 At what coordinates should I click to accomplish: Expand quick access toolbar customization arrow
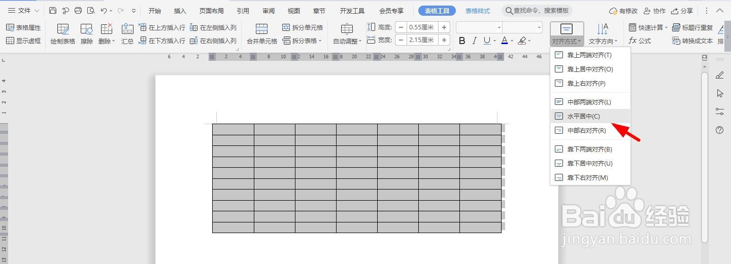pos(134,11)
